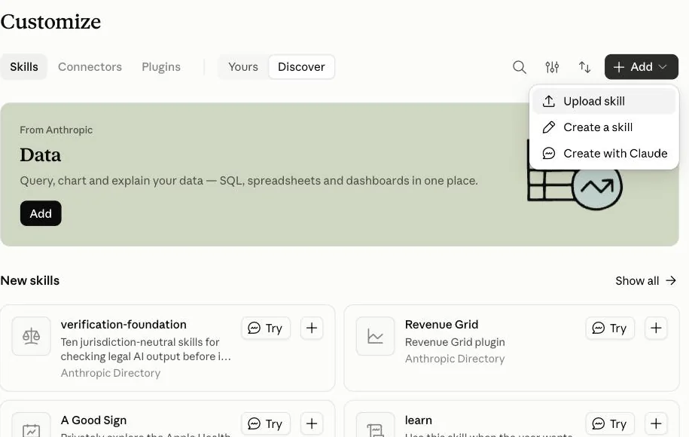
Task: Toggle to the Discover view
Action: pyautogui.click(x=301, y=67)
